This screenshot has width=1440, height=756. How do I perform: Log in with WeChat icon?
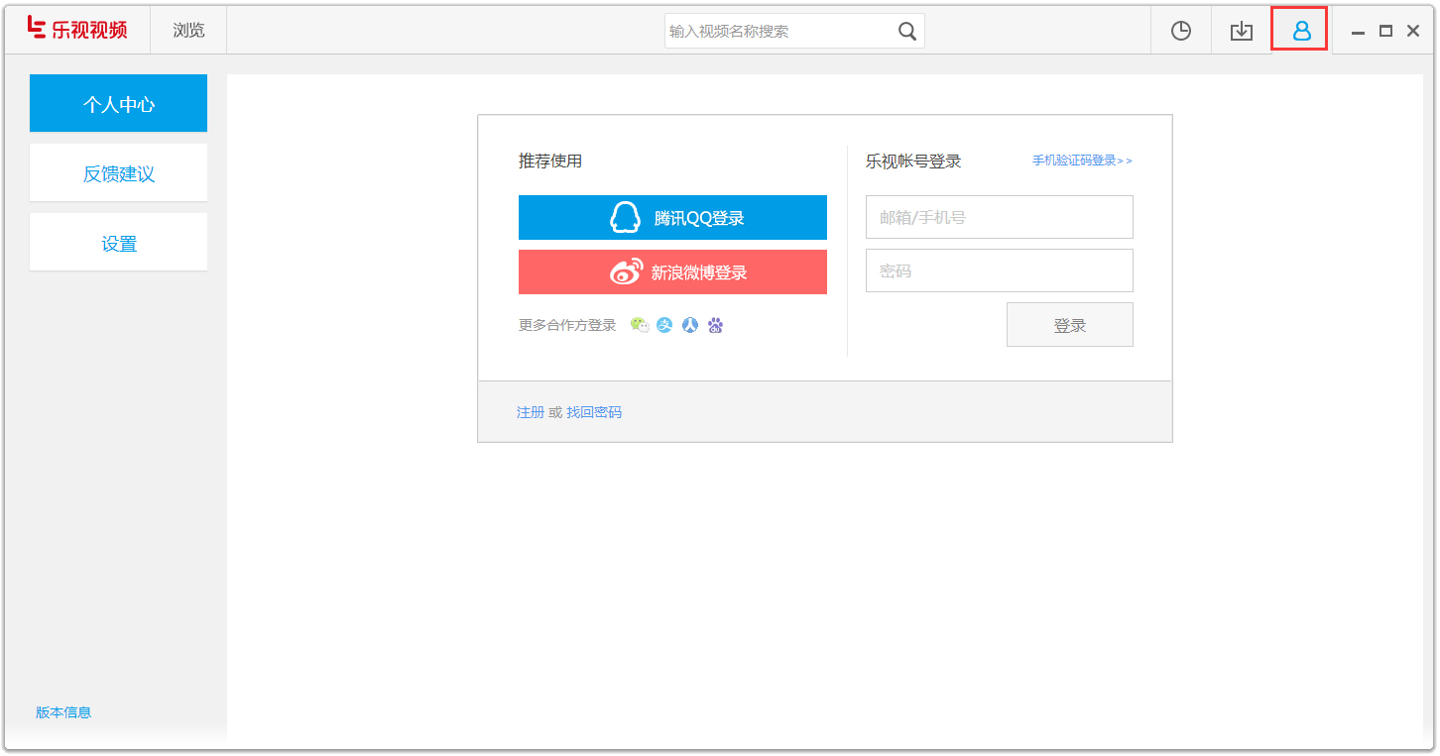pyautogui.click(x=640, y=324)
